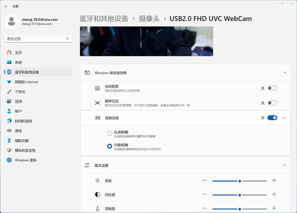Viewport: 297px width, 213px height.
Task: Collapse the 基本设置 section
Action: coord(284,165)
